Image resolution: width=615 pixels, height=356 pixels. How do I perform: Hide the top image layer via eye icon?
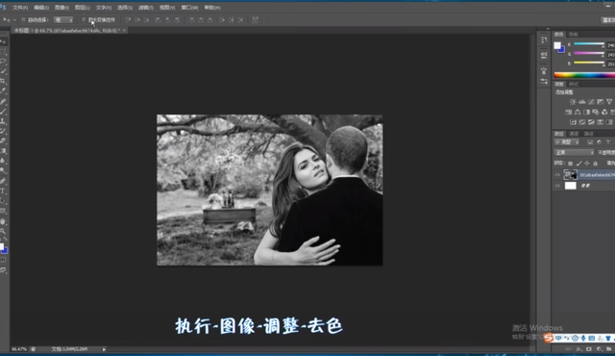coord(557,175)
